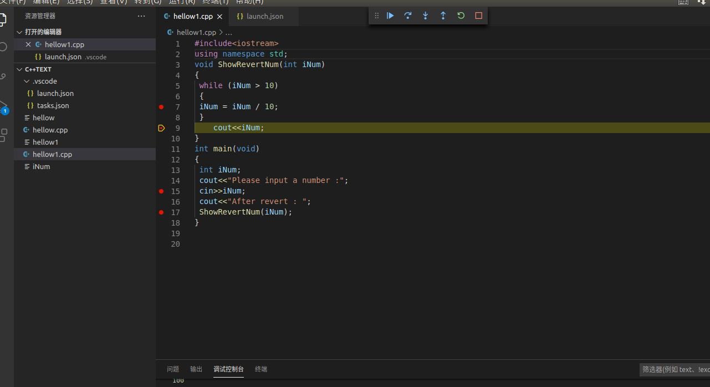
Task: Toggle the breakpoint on line 15
Action: coord(161,191)
